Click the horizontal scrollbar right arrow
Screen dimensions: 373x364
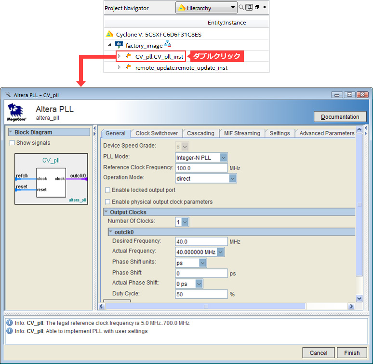(x=351, y=306)
